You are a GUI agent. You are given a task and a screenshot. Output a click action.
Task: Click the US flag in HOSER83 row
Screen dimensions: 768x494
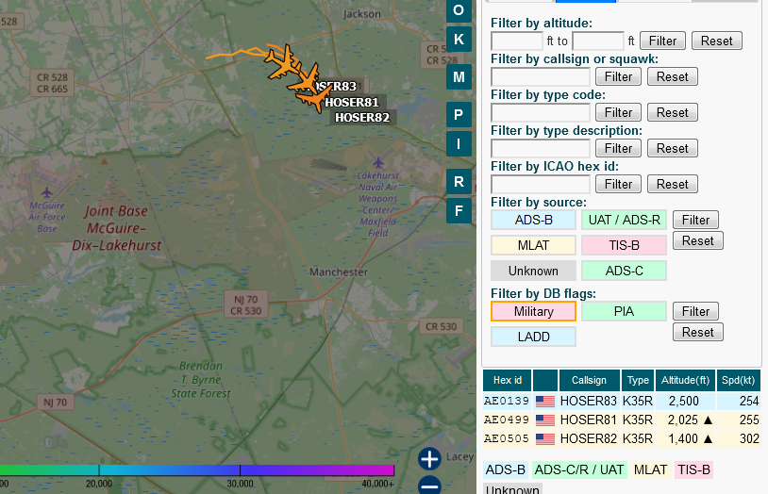coord(544,401)
